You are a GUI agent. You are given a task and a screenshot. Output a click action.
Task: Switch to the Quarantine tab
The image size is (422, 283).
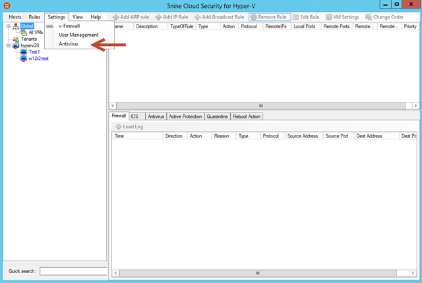coord(217,116)
